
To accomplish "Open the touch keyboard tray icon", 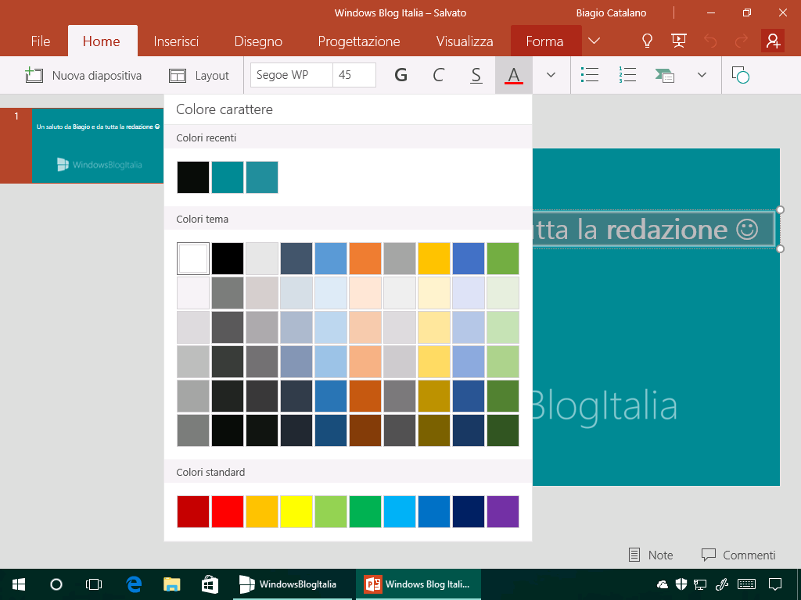I will click(747, 584).
